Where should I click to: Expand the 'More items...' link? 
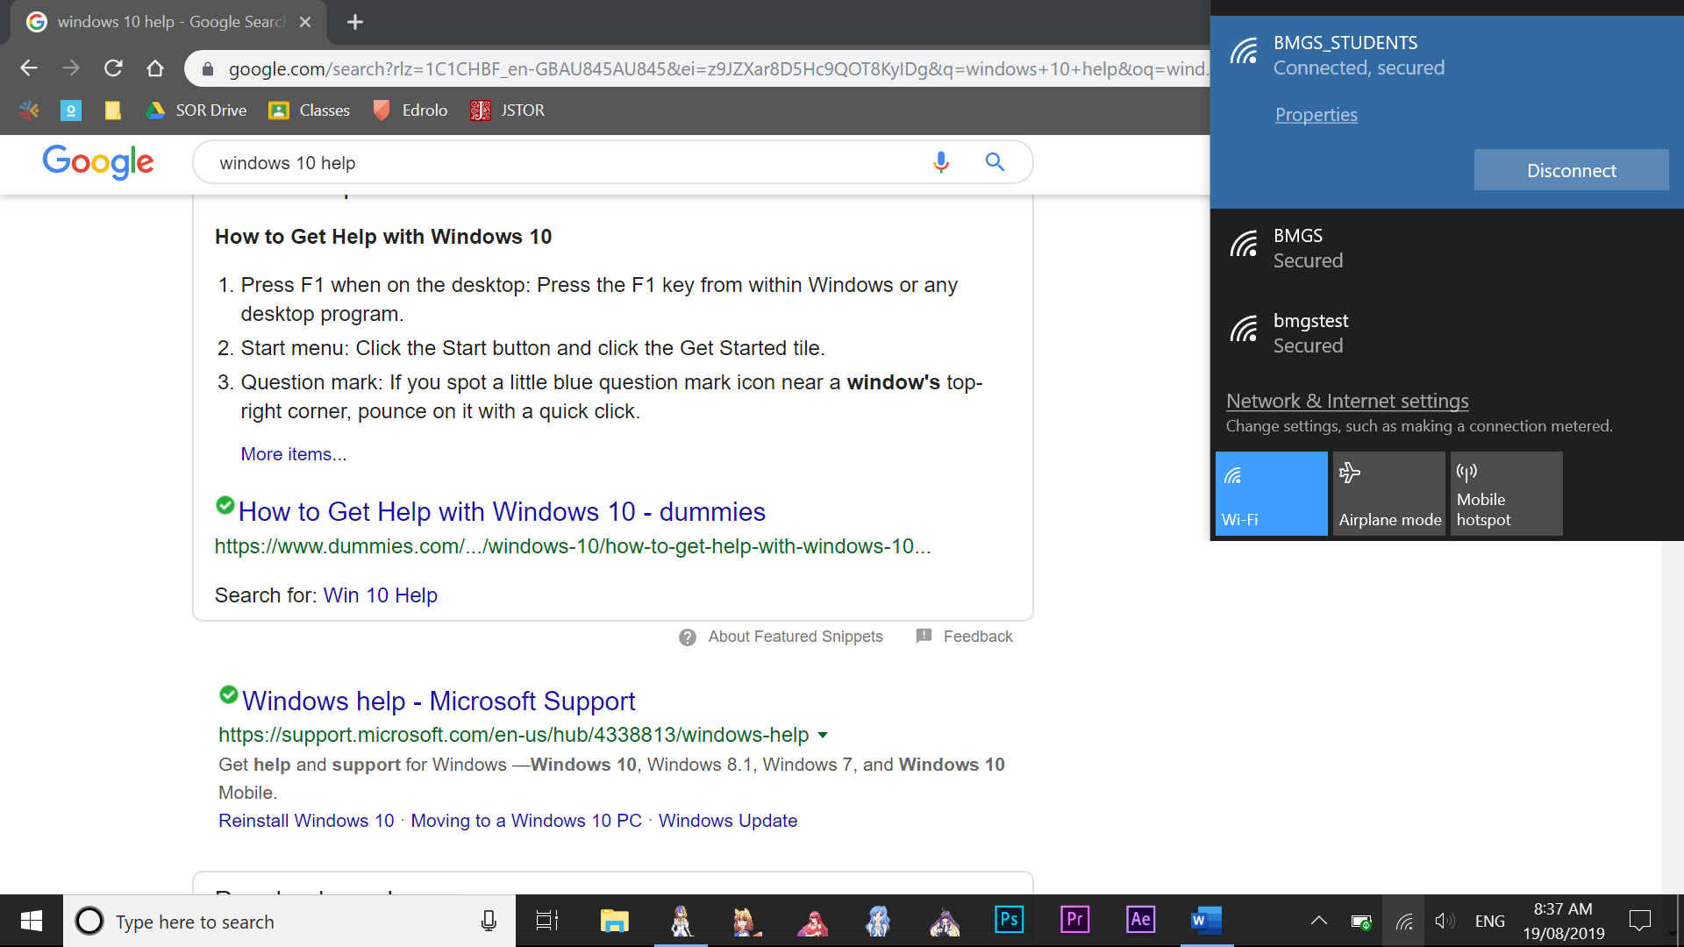pos(294,454)
